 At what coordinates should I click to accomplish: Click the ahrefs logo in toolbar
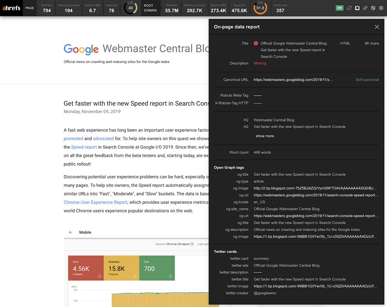[11, 8]
